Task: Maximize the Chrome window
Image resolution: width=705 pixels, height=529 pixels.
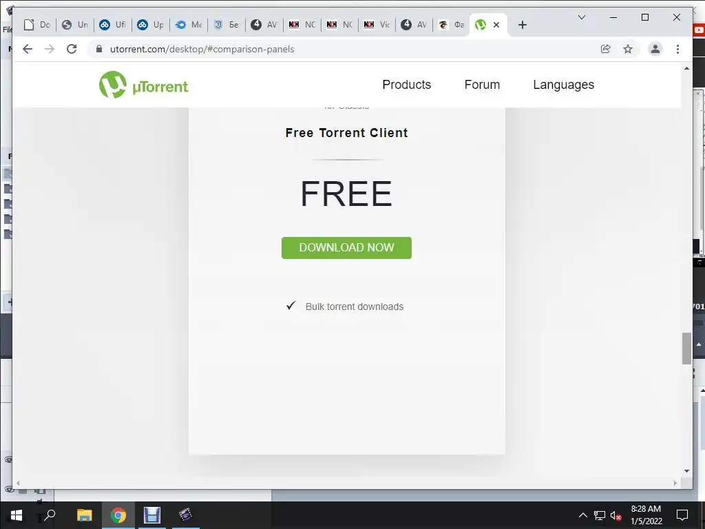Action: 644,17
